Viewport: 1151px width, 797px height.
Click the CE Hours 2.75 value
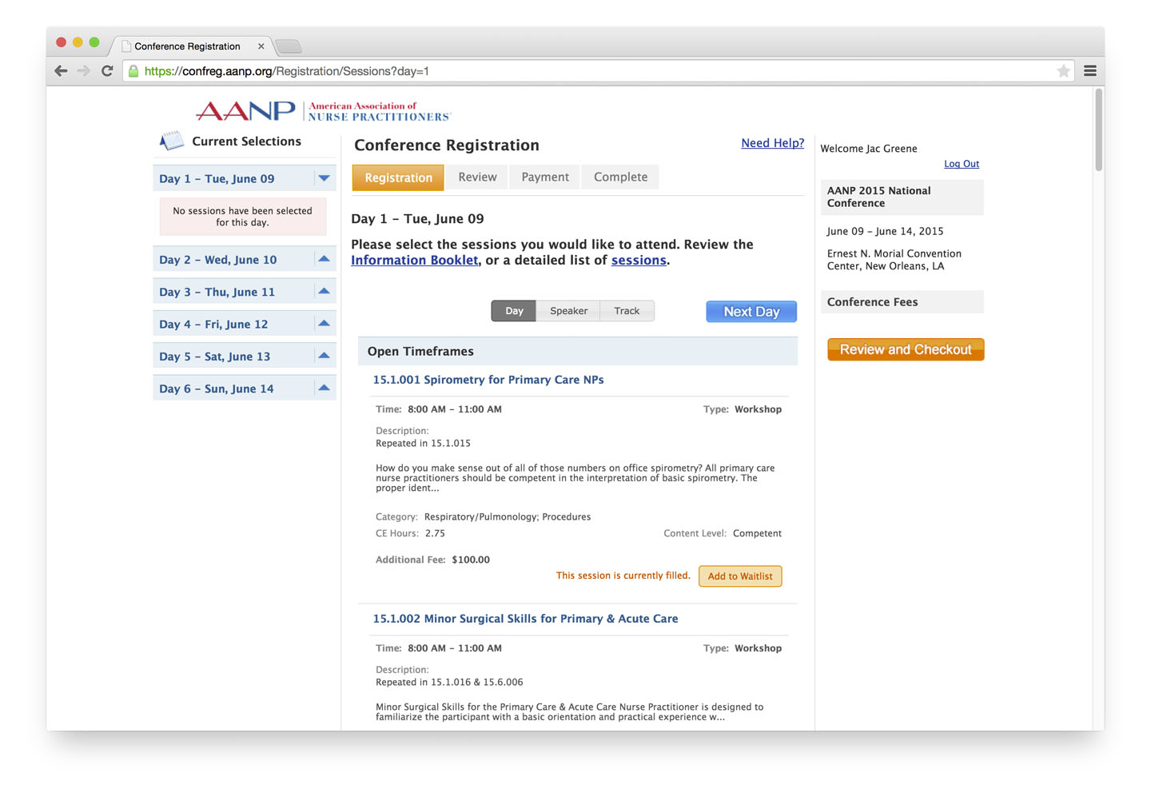(435, 533)
